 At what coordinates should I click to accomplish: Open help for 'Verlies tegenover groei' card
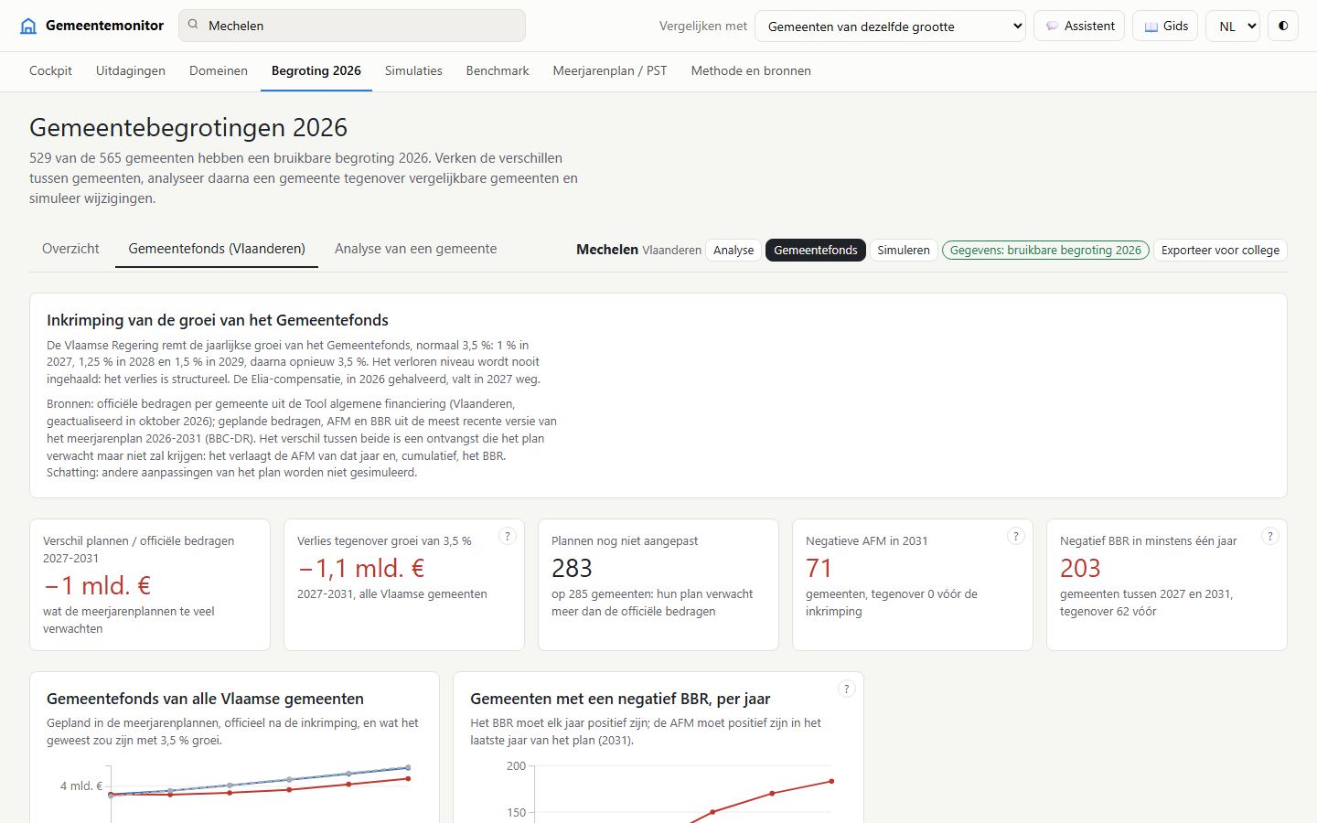508,537
